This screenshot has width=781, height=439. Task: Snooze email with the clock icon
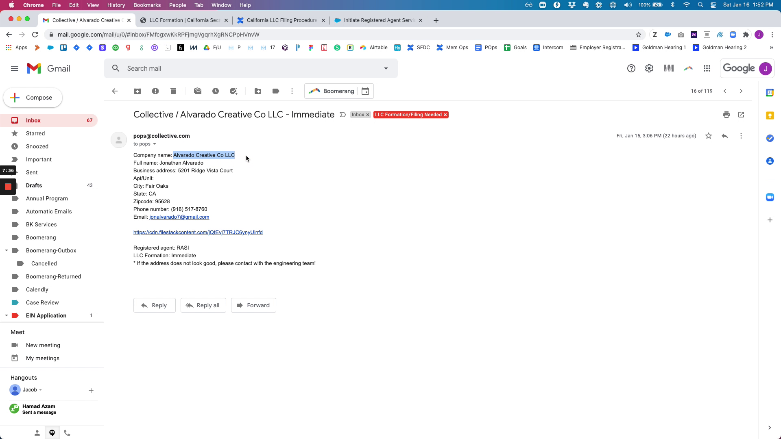[x=216, y=91]
